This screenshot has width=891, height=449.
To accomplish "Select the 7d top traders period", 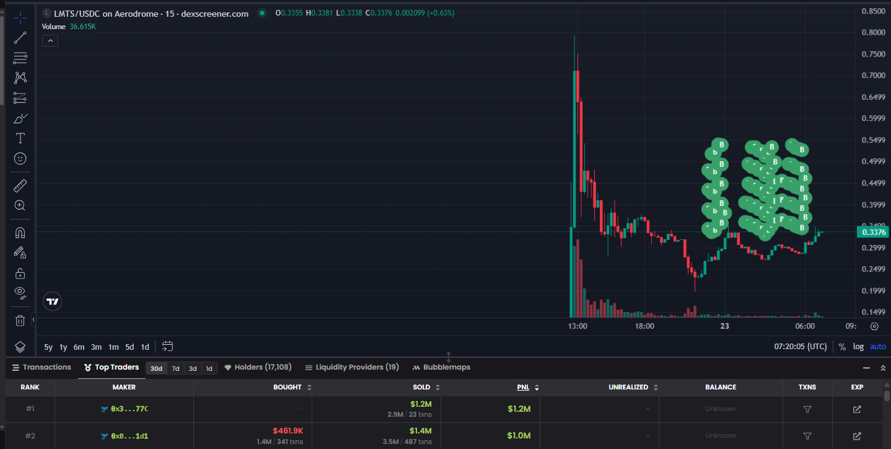I will (x=175, y=368).
